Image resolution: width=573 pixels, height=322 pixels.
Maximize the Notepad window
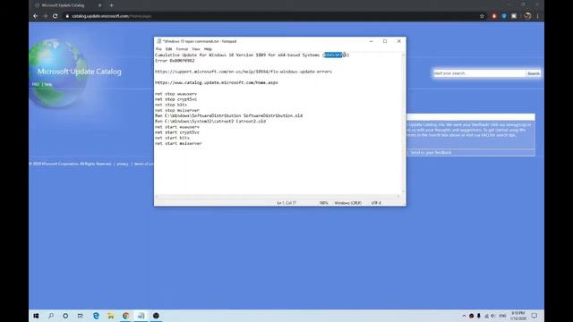tap(385, 41)
